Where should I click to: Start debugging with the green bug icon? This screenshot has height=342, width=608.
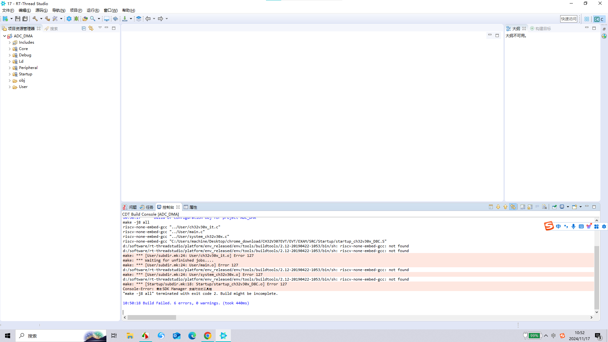click(76, 19)
